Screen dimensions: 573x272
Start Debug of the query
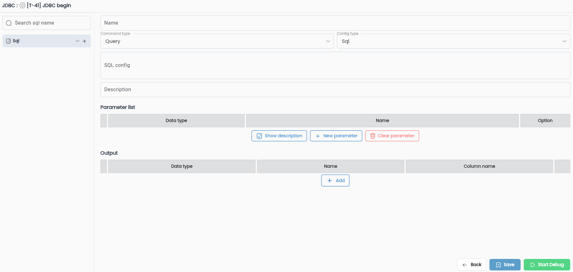tap(547, 265)
